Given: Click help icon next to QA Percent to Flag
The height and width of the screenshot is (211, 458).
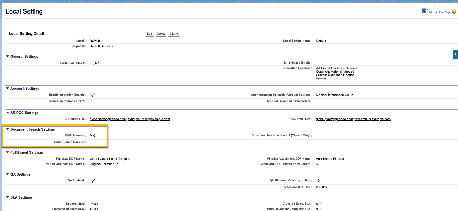Looking at the screenshot, I should [312, 187].
